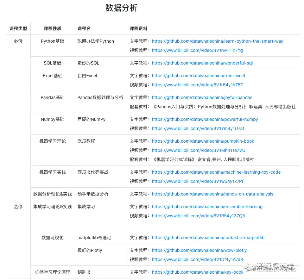Open the learn-python-the-smart-way GitHub link

218,41
